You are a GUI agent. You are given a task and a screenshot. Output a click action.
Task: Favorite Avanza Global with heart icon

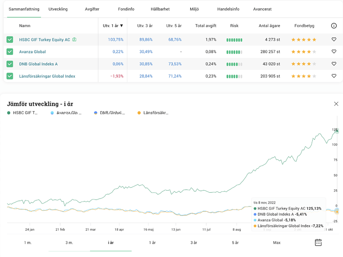(334, 51)
